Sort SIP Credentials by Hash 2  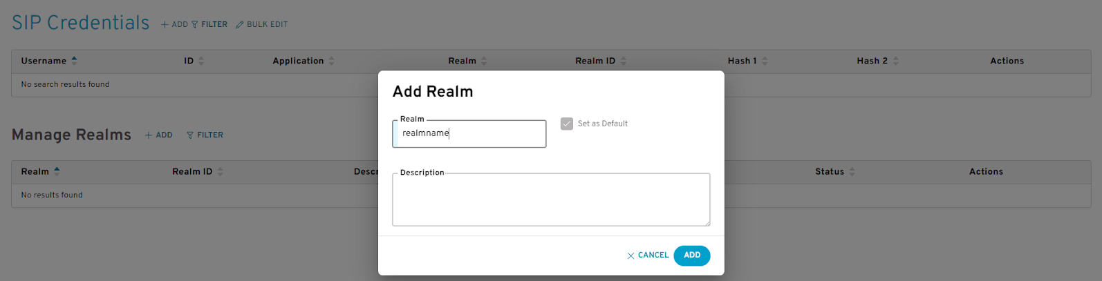(x=877, y=61)
